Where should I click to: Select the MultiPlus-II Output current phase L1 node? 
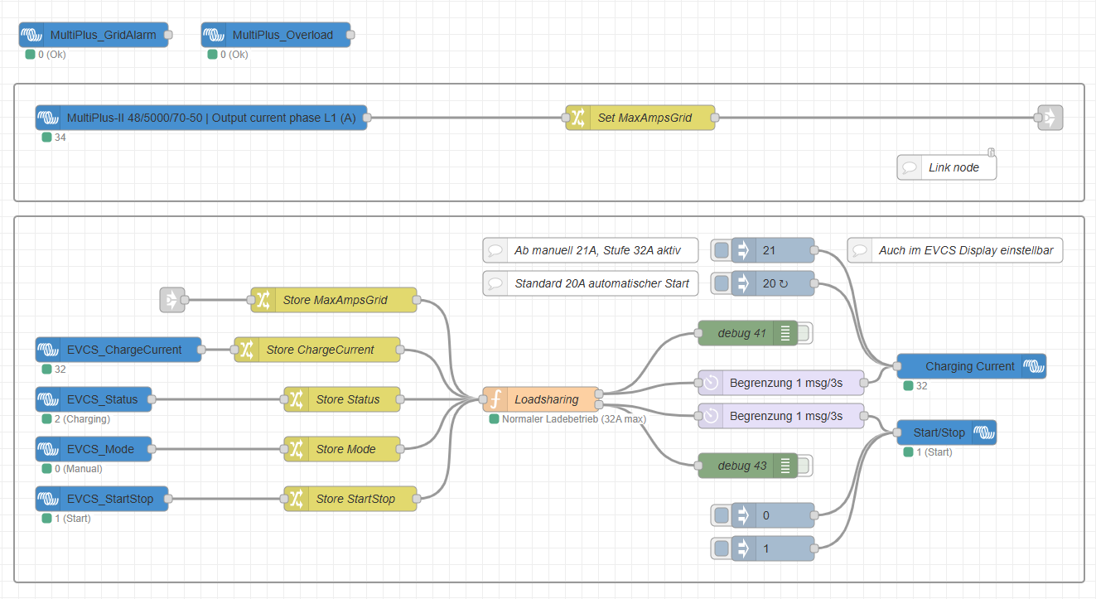pyautogui.click(x=201, y=118)
